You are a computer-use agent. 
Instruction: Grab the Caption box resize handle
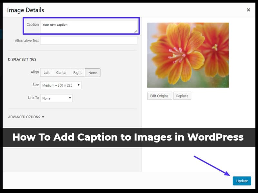[135, 31]
